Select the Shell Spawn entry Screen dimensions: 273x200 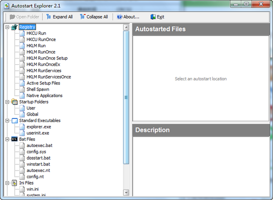[x=38, y=89]
